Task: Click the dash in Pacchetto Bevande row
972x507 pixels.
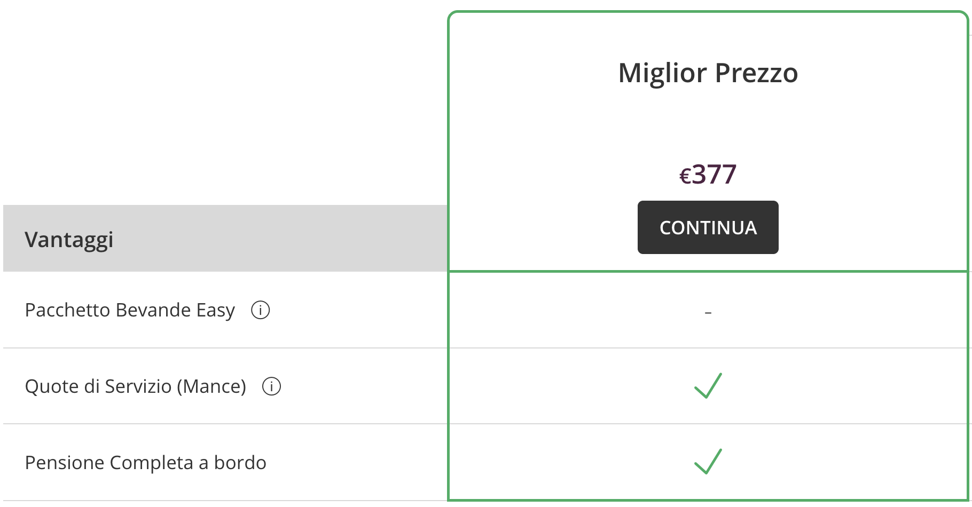Action: click(x=708, y=312)
